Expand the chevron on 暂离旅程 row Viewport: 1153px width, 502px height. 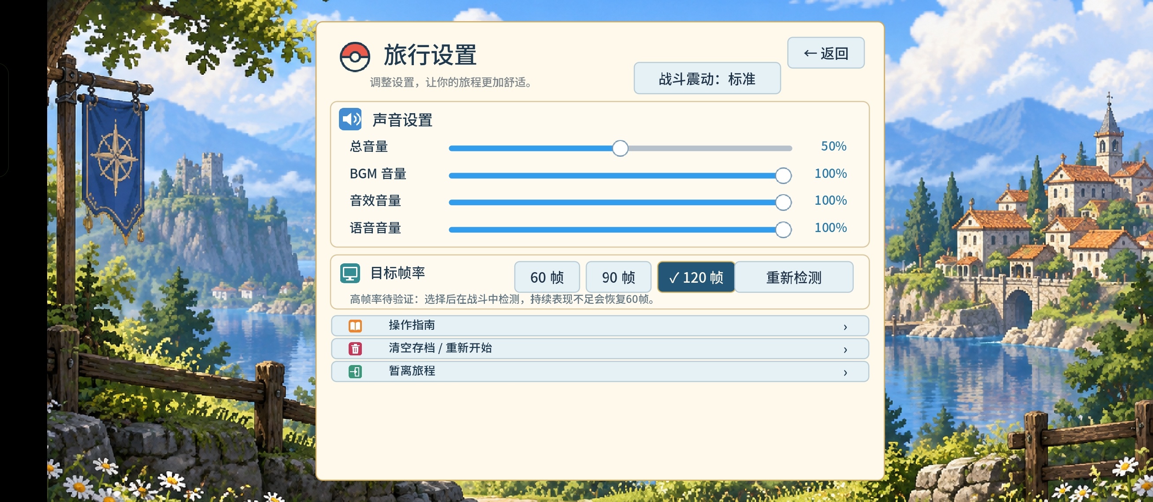(x=845, y=373)
